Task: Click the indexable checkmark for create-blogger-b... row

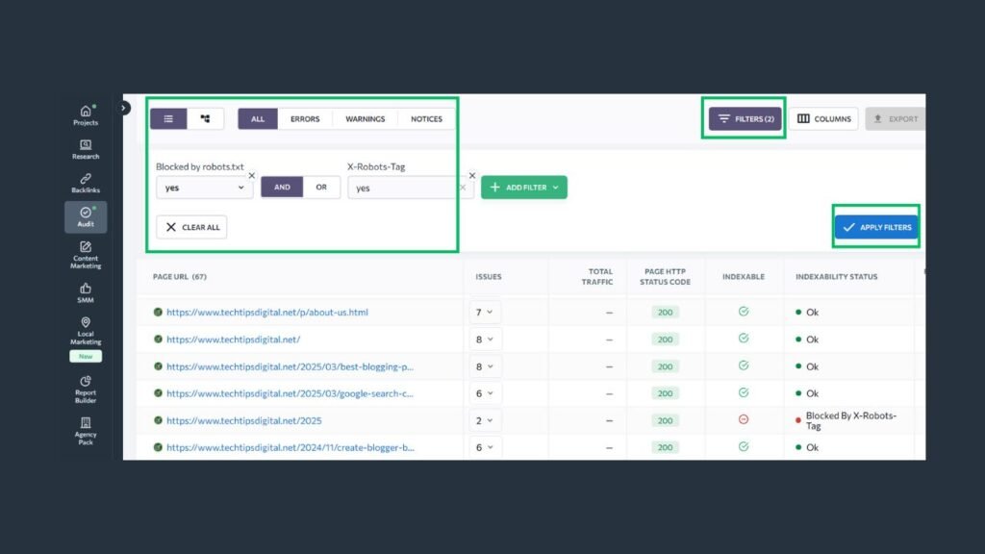Action: pyautogui.click(x=744, y=446)
